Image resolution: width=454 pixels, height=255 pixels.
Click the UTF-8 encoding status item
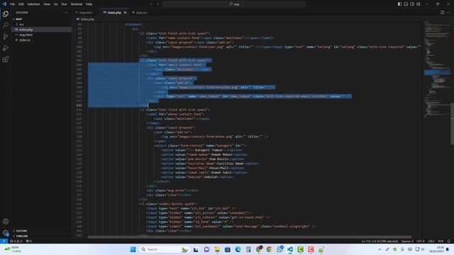(421, 241)
